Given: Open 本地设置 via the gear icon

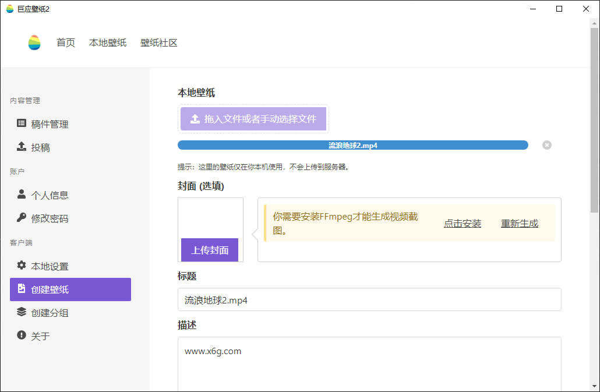Looking at the screenshot, I should 21,266.
